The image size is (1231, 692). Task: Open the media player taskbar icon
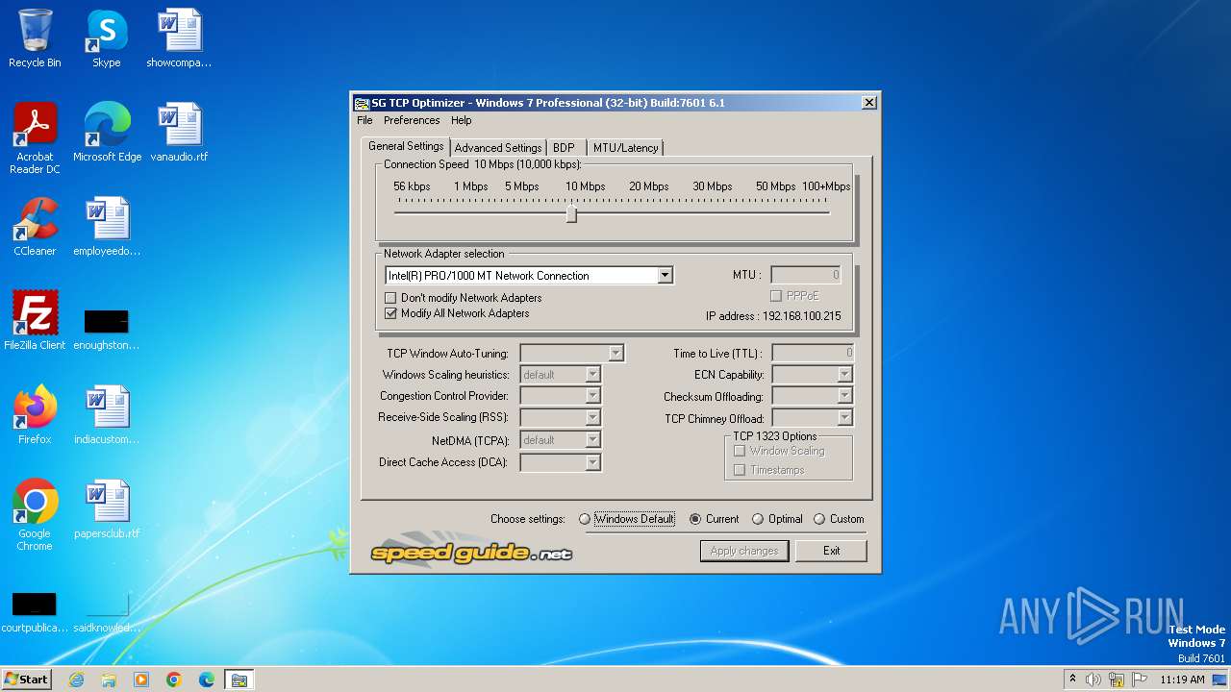click(141, 680)
